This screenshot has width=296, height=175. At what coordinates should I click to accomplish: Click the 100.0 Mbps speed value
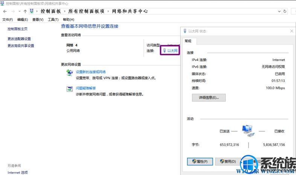coord(275,88)
